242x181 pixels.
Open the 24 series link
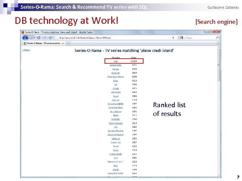[116, 84]
